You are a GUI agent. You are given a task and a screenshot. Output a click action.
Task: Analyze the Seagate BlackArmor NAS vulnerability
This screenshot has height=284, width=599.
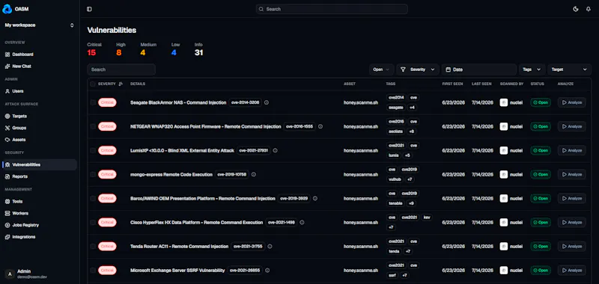click(x=571, y=102)
